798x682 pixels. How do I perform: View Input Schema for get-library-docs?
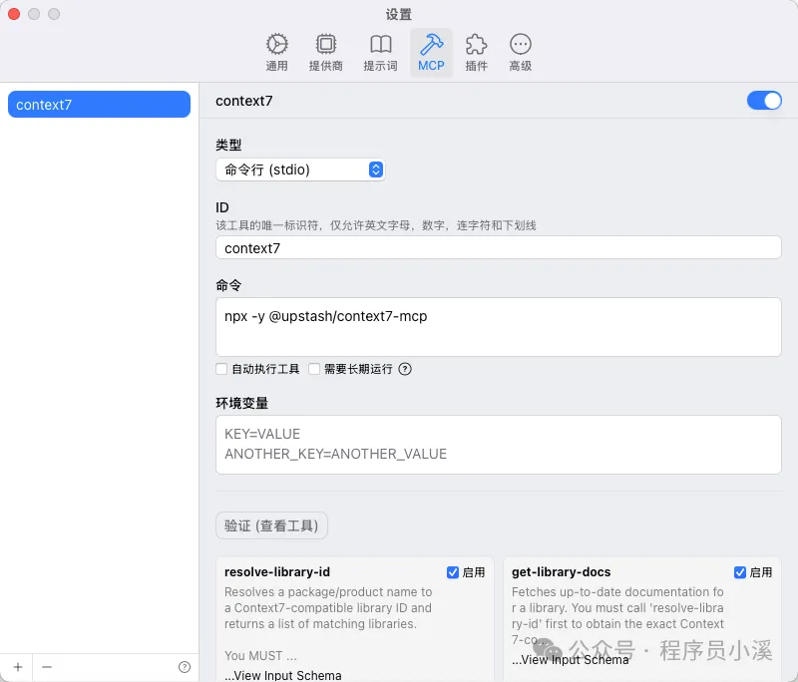coord(571,660)
